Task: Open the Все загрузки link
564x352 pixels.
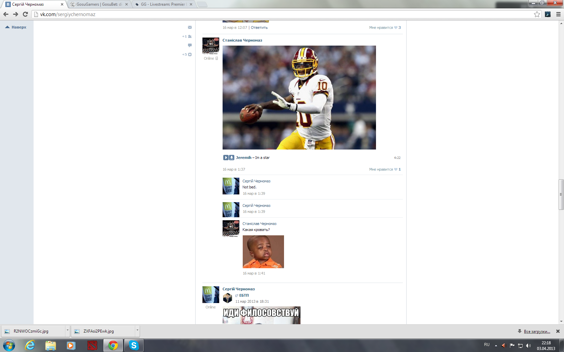Action: pyautogui.click(x=537, y=331)
